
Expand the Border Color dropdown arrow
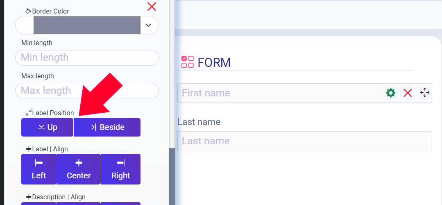tap(148, 25)
